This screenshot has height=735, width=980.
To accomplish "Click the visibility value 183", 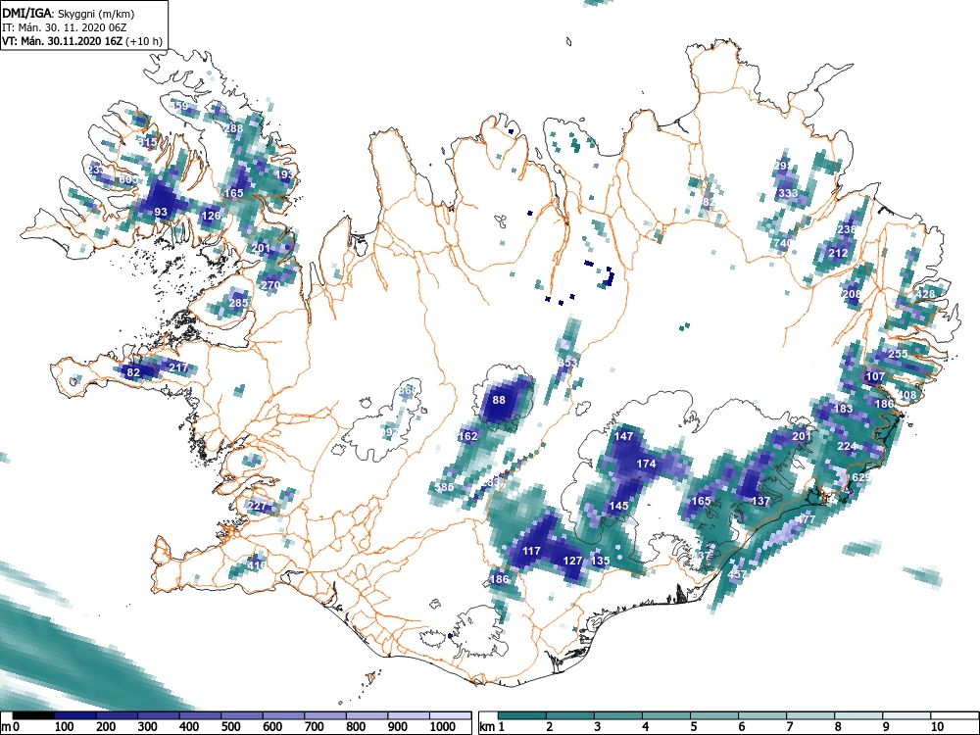I will (843, 409).
